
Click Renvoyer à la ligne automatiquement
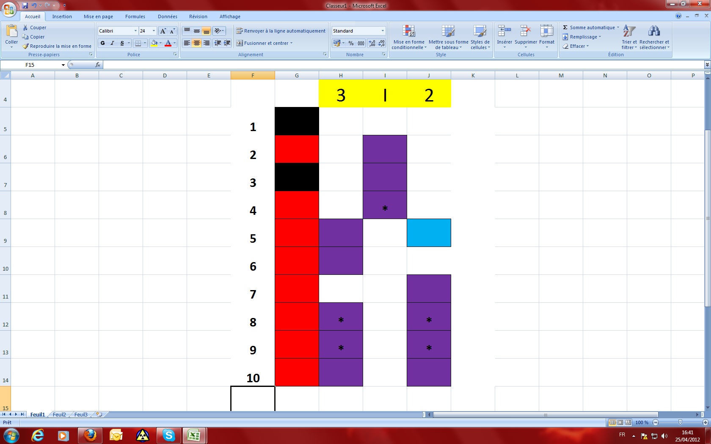pos(281,31)
